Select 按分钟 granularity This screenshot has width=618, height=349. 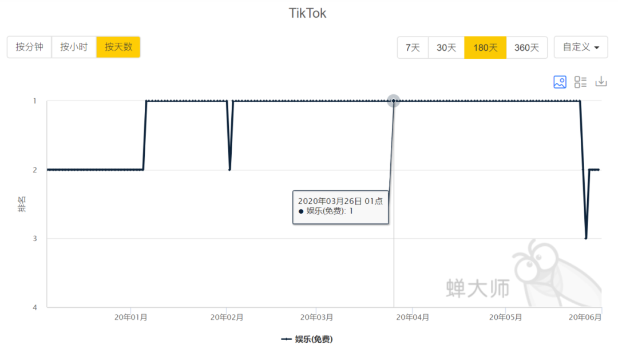coord(29,47)
